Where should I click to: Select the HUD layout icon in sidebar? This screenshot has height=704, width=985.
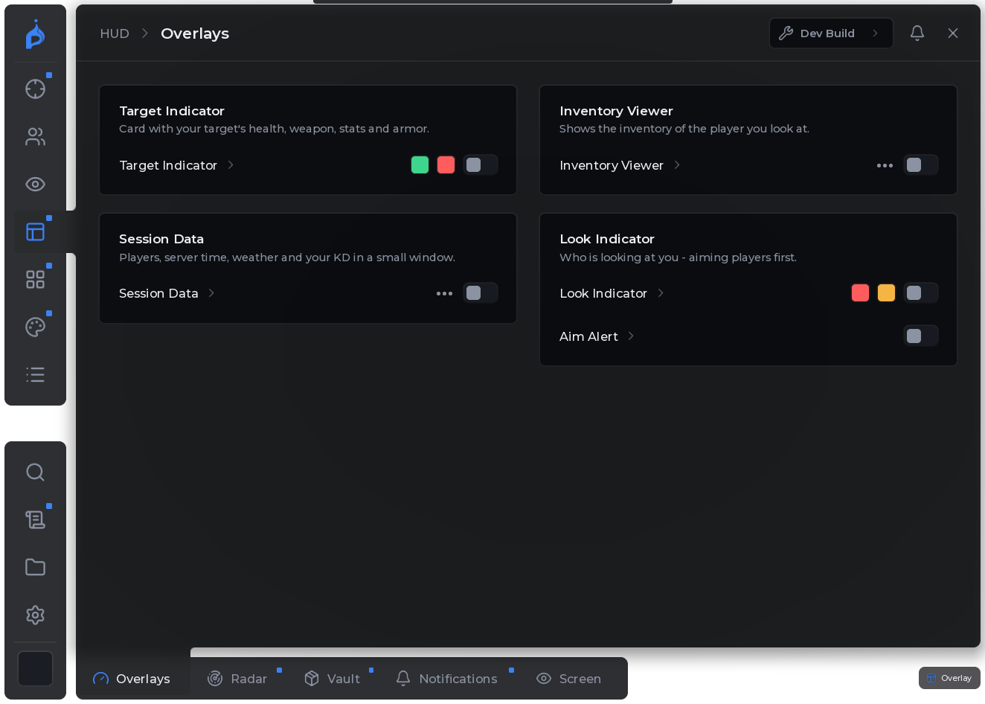click(x=35, y=231)
